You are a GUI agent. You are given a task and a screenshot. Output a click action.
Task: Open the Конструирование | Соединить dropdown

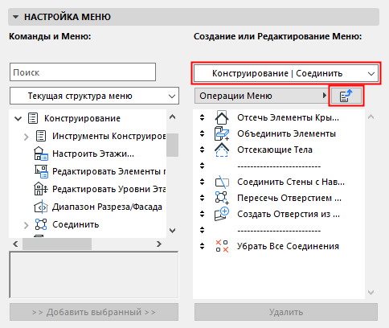coord(286,73)
